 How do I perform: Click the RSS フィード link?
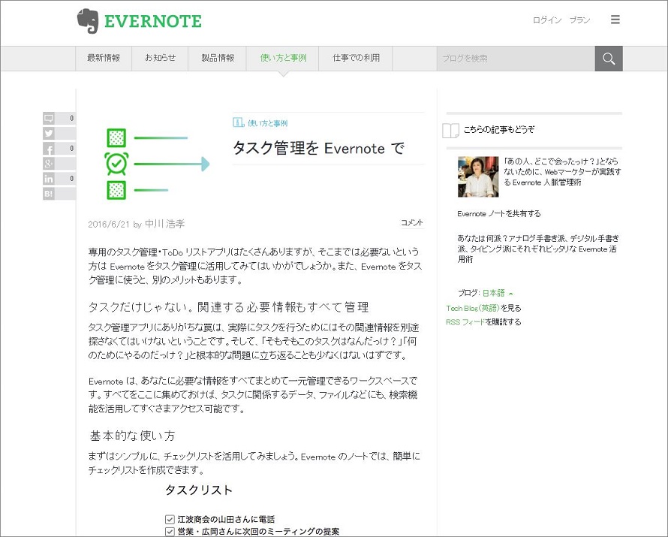click(x=465, y=322)
